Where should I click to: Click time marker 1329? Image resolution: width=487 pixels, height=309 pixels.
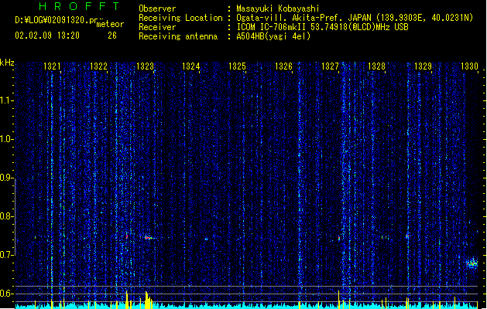(x=423, y=66)
